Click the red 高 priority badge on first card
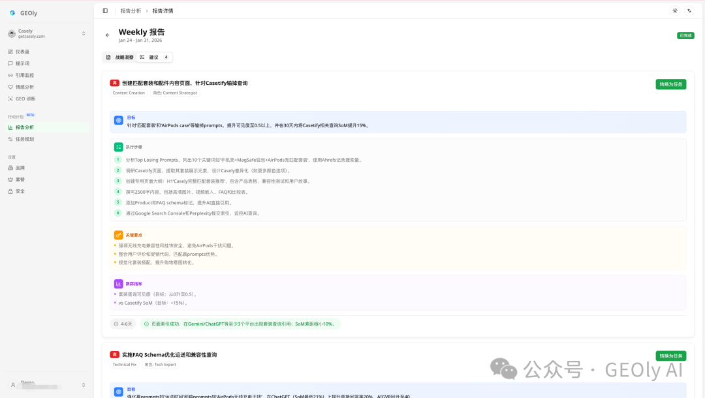Screen dimensions: 705x398 (x=115, y=83)
